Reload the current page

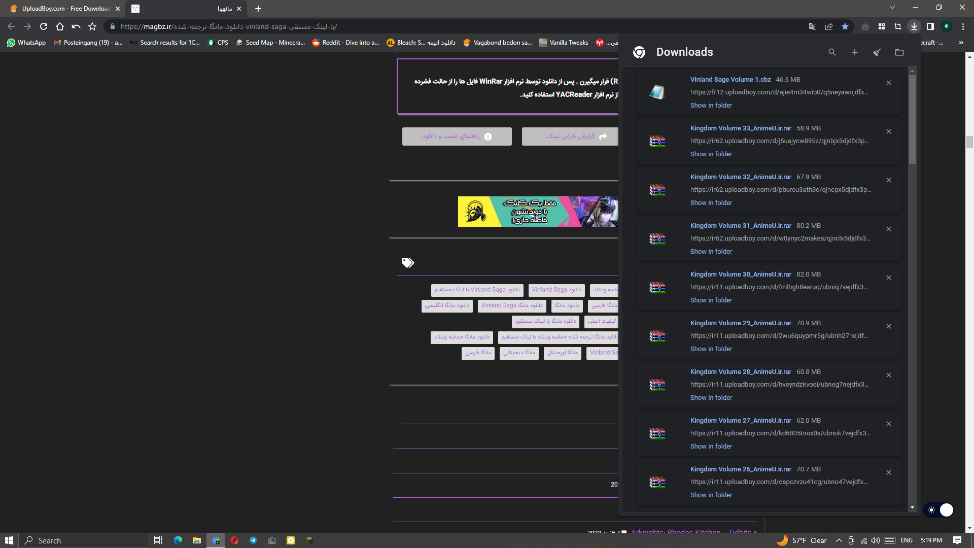[44, 26]
